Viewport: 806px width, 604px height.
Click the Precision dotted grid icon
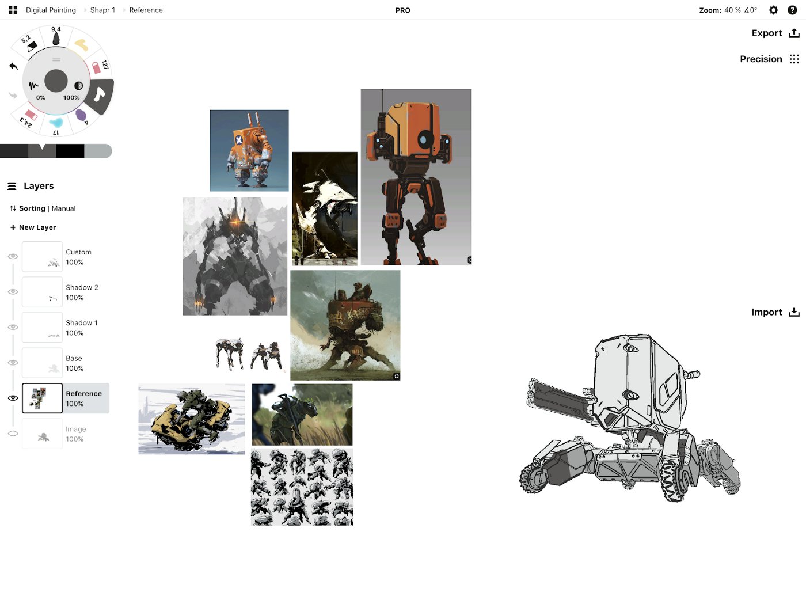point(794,59)
